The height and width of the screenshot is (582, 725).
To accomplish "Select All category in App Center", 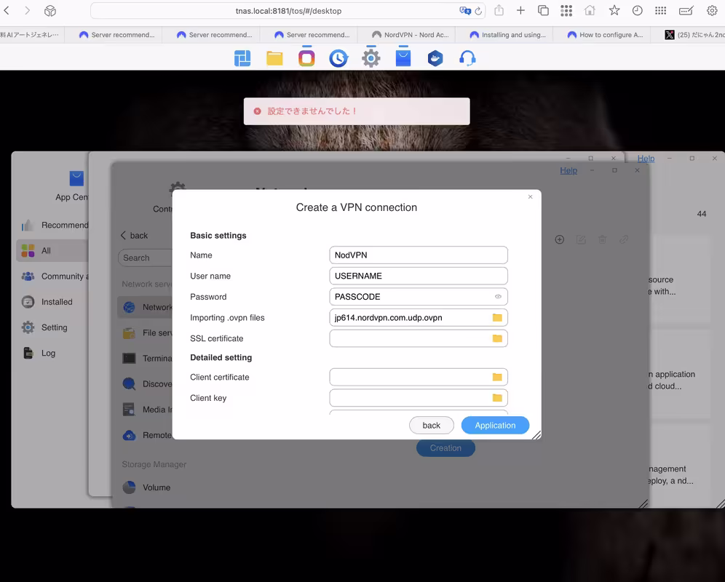I will click(52, 250).
